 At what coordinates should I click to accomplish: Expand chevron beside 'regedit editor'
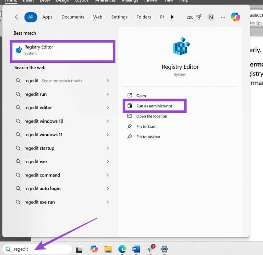pyautogui.click(x=108, y=108)
